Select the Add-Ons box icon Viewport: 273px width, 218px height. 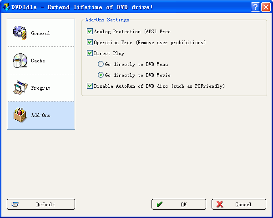tap(20, 115)
